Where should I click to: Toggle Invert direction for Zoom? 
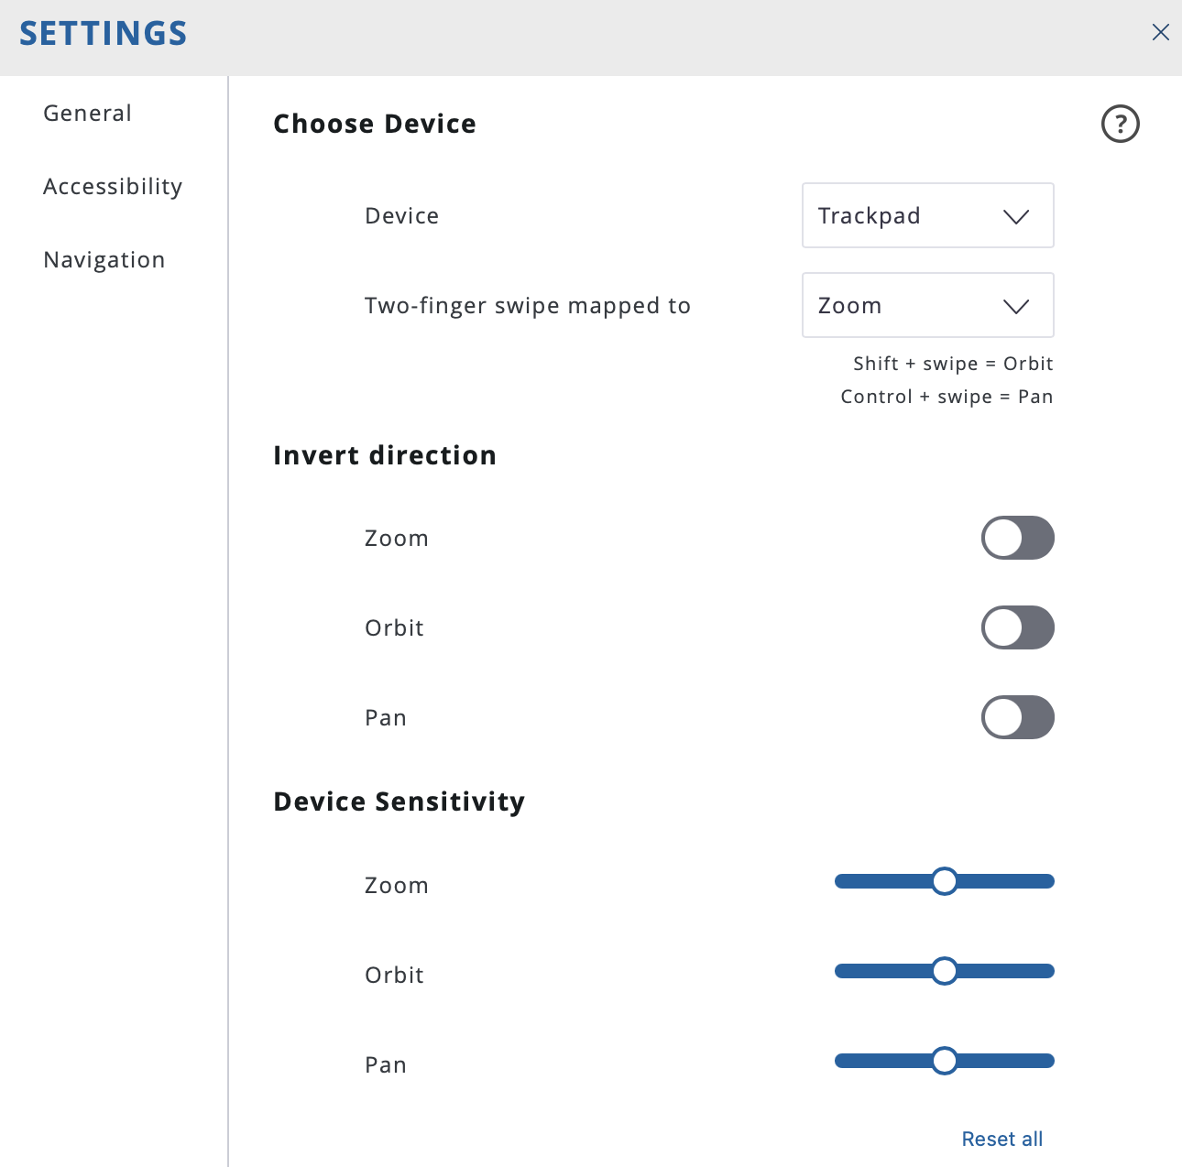[1018, 538]
